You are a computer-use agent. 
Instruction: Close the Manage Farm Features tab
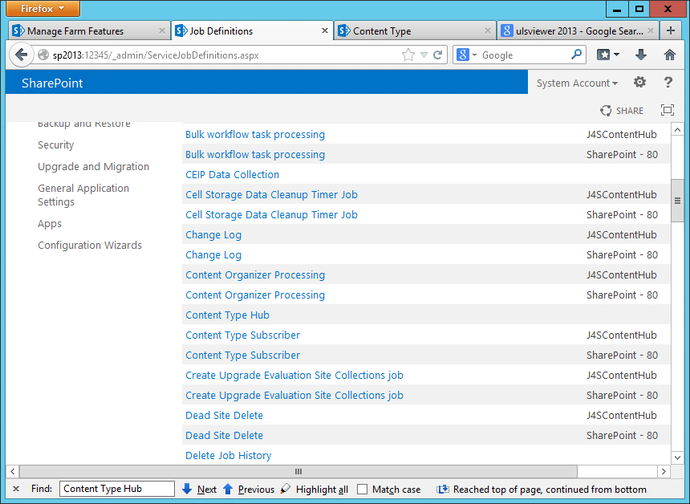(x=162, y=30)
